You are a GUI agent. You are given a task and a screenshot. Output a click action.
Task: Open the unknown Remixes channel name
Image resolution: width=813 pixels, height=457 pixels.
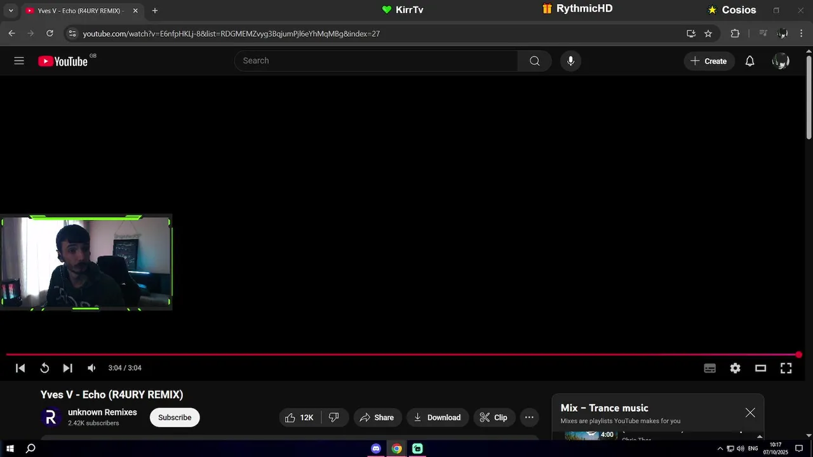pos(102,412)
